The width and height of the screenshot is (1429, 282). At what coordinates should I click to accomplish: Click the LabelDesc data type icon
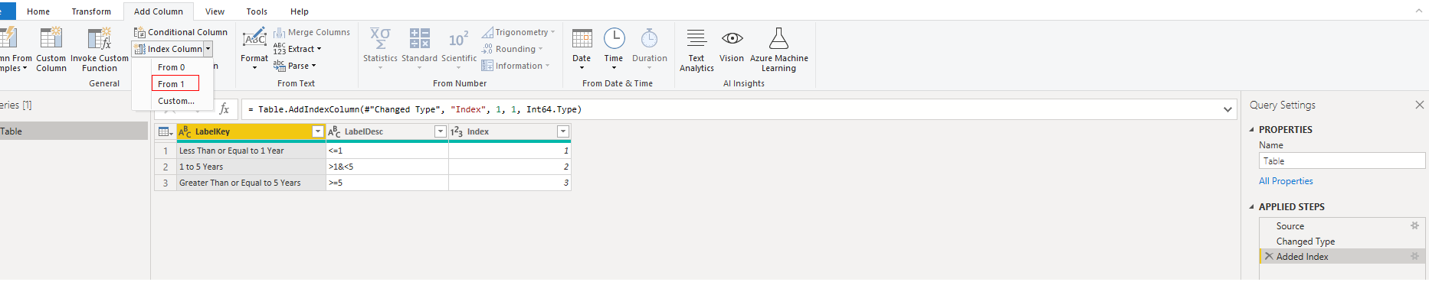point(334,131)
